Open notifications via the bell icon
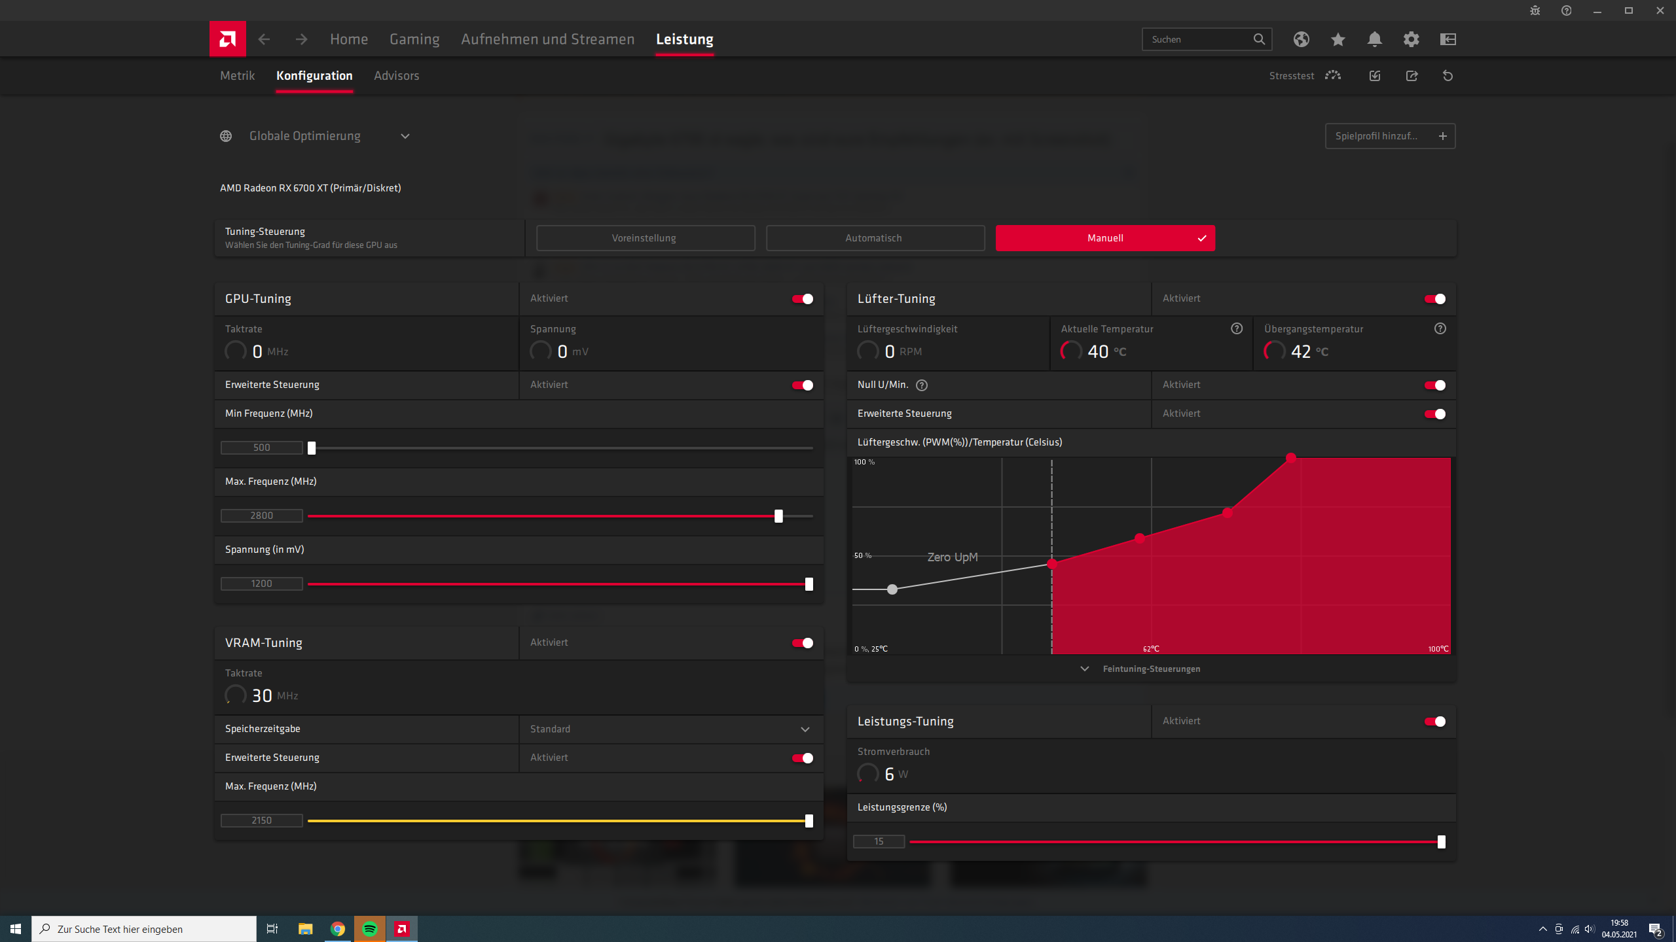 coord(1374,39)
